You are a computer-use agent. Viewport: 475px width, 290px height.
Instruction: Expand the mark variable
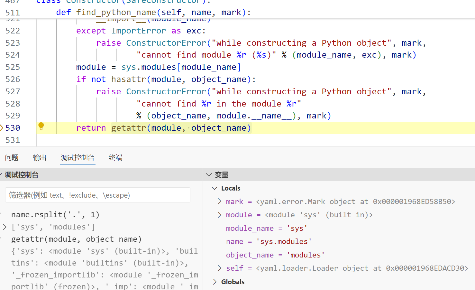click(x=219, y=201)
